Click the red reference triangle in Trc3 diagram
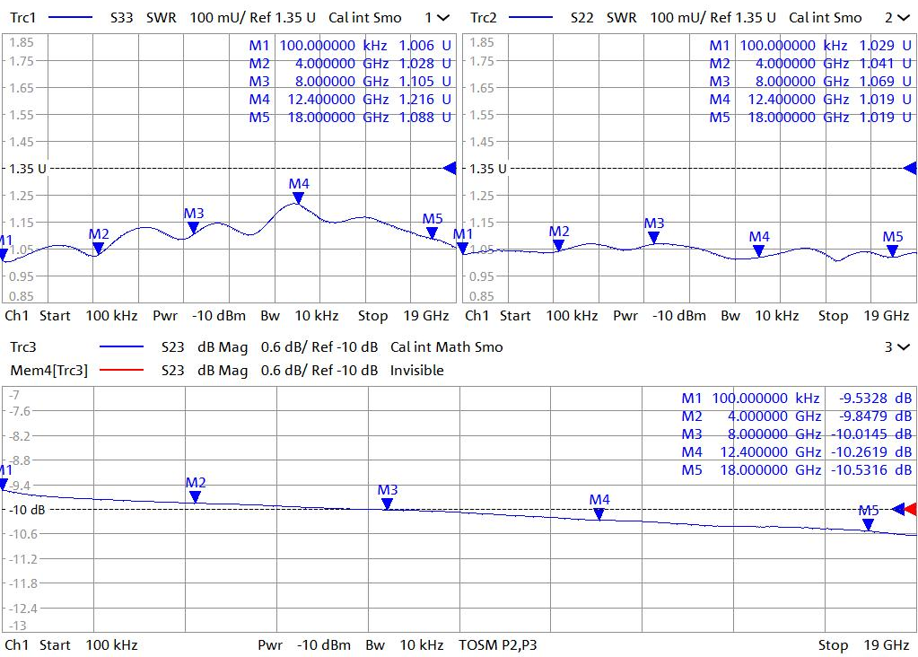 click(911, 509)
